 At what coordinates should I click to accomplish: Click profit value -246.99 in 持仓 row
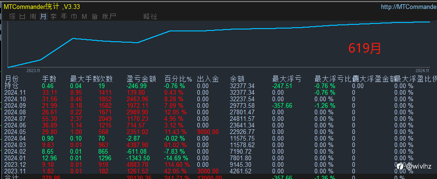[x=137, y=86]
